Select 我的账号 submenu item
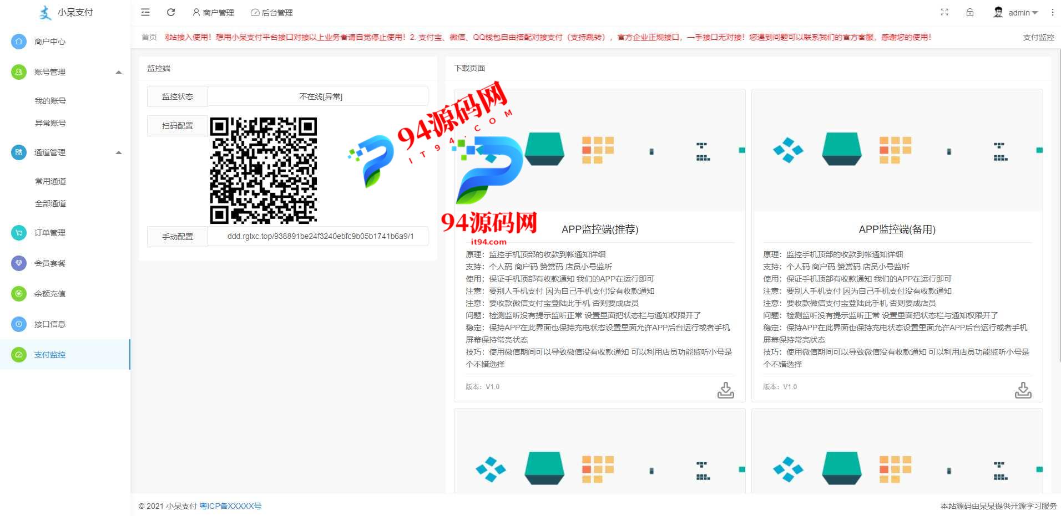 pyautogui.click(x=50, y=101)
